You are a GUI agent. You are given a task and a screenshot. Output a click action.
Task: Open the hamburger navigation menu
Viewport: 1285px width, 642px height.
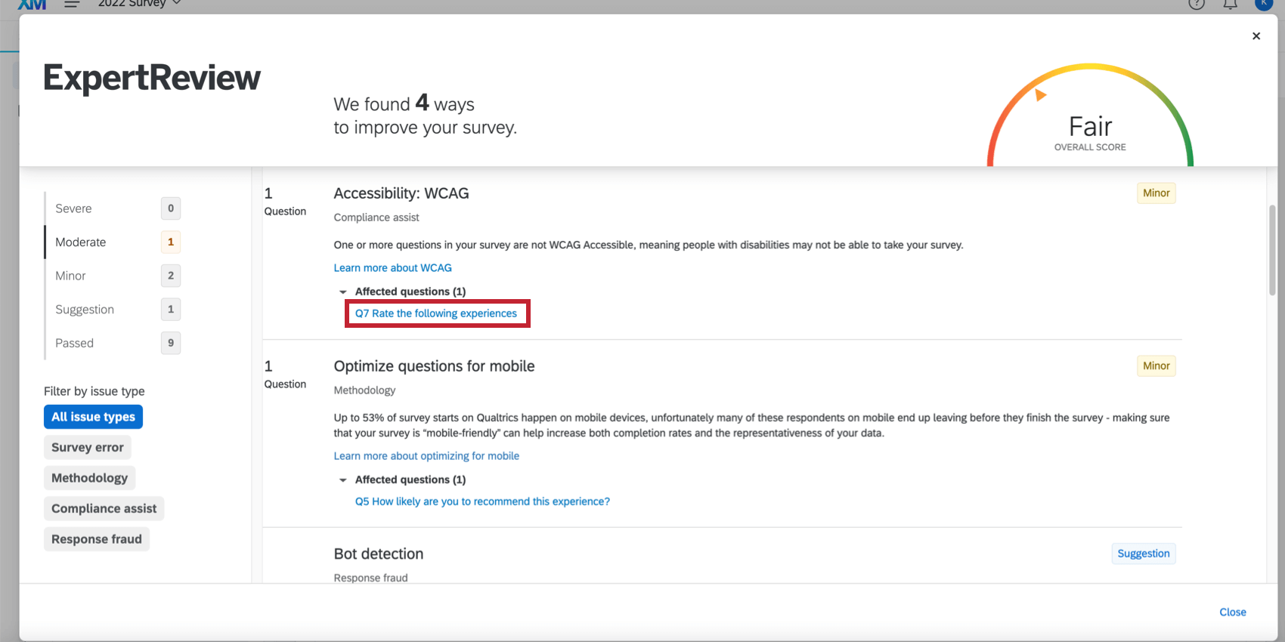coord(72,4)
